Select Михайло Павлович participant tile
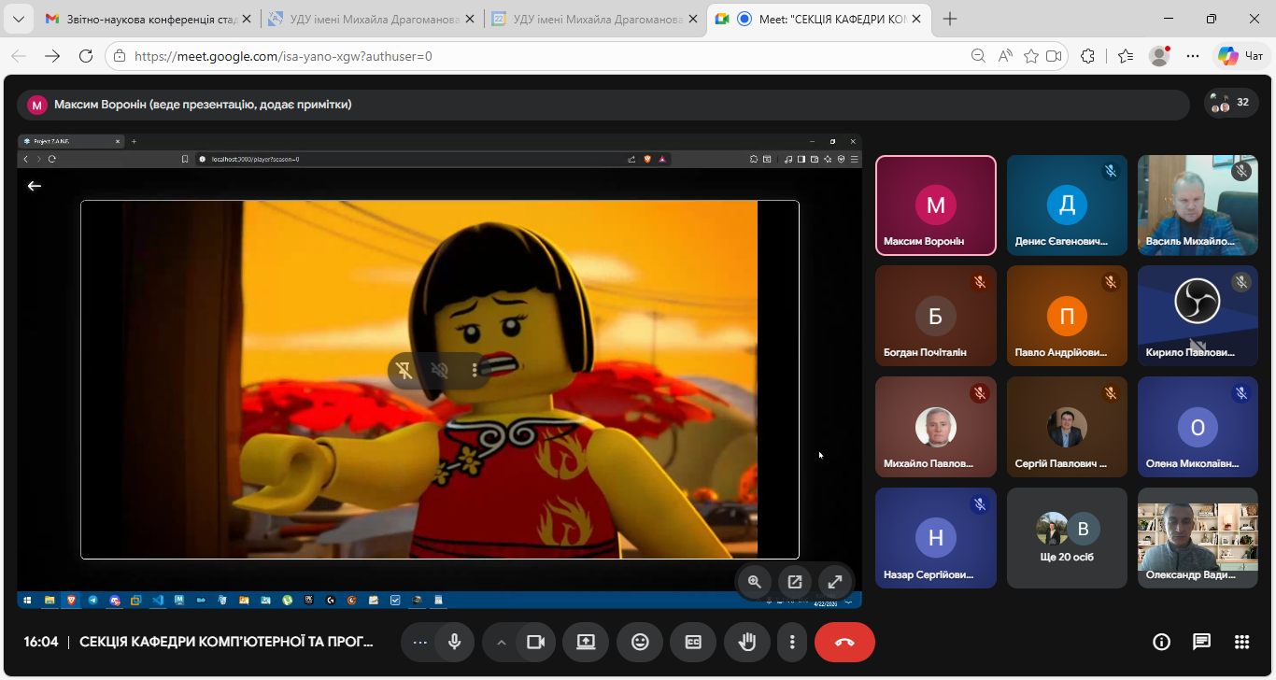The width and height of the screenshot is (1276, 680). (936, 427)
